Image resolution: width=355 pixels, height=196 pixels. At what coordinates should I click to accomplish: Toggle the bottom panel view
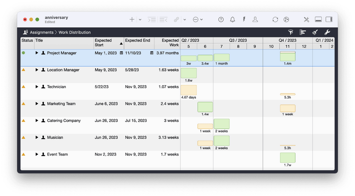318,19
